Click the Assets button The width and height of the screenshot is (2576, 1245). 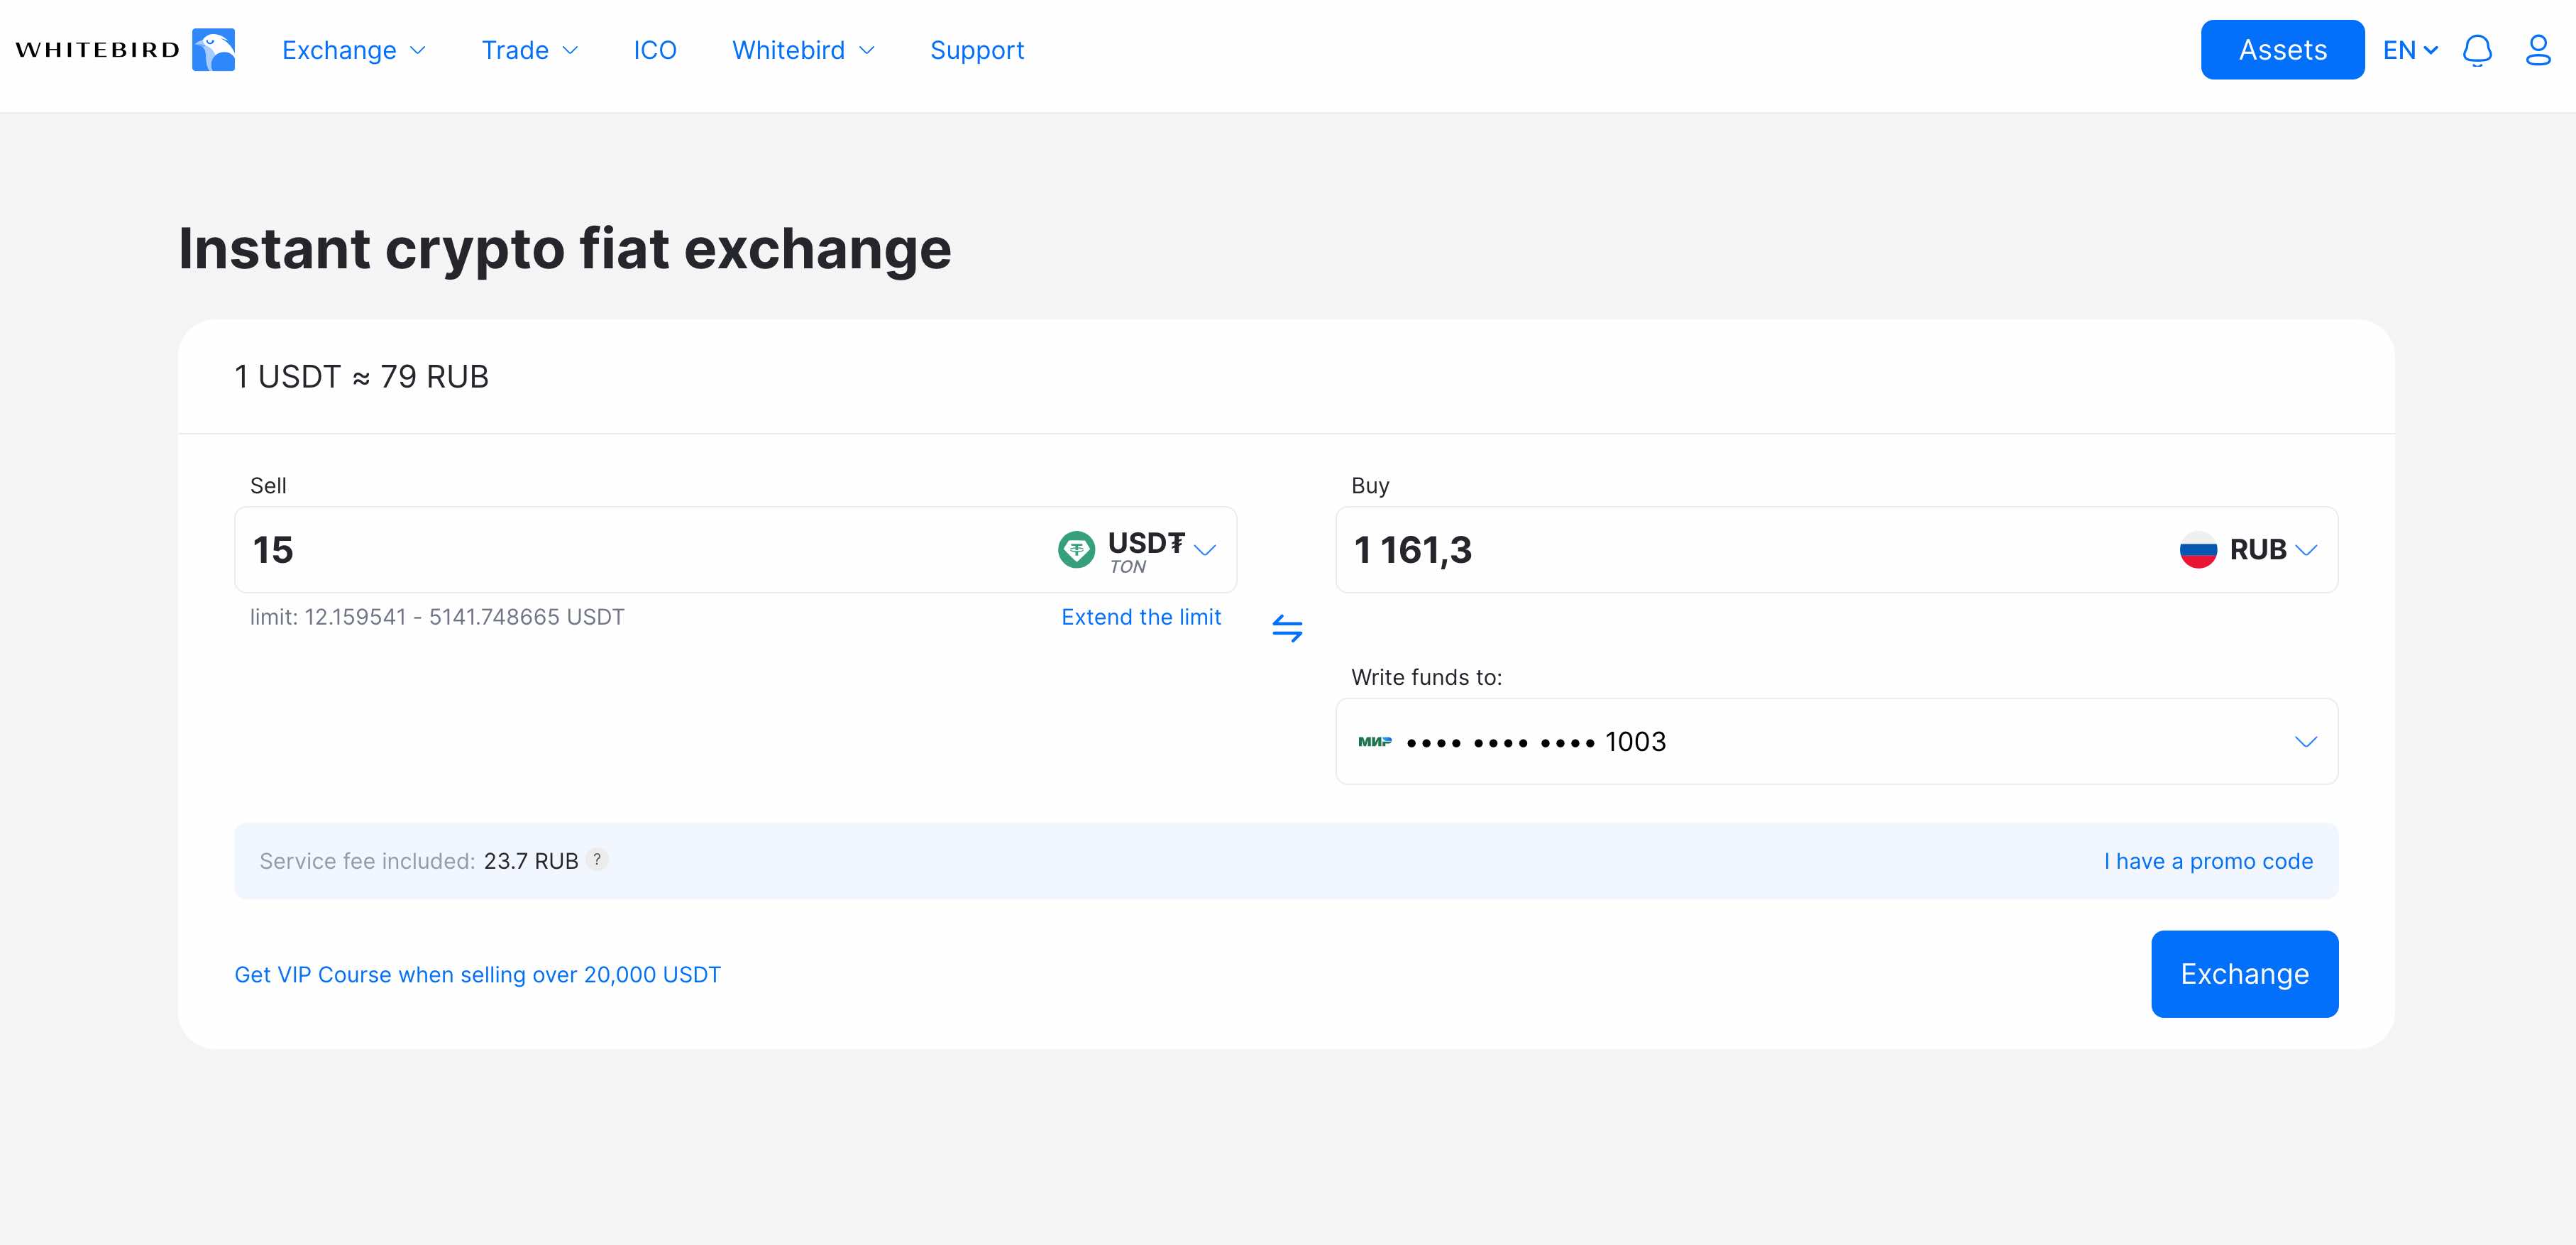click(2282, 50)
